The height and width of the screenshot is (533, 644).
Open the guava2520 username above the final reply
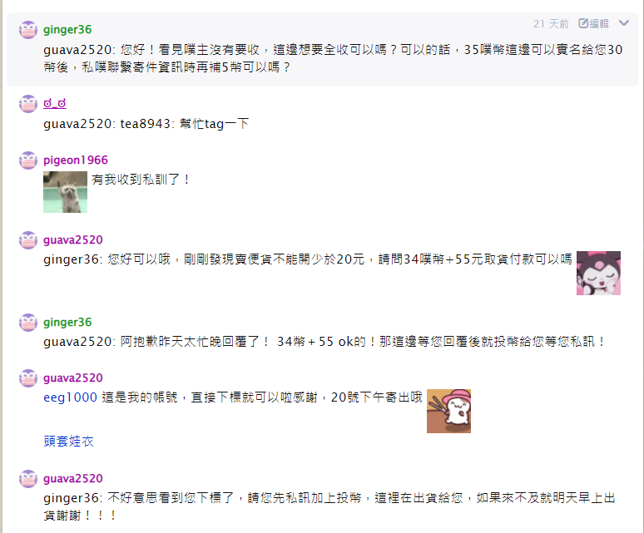[73, 479]
